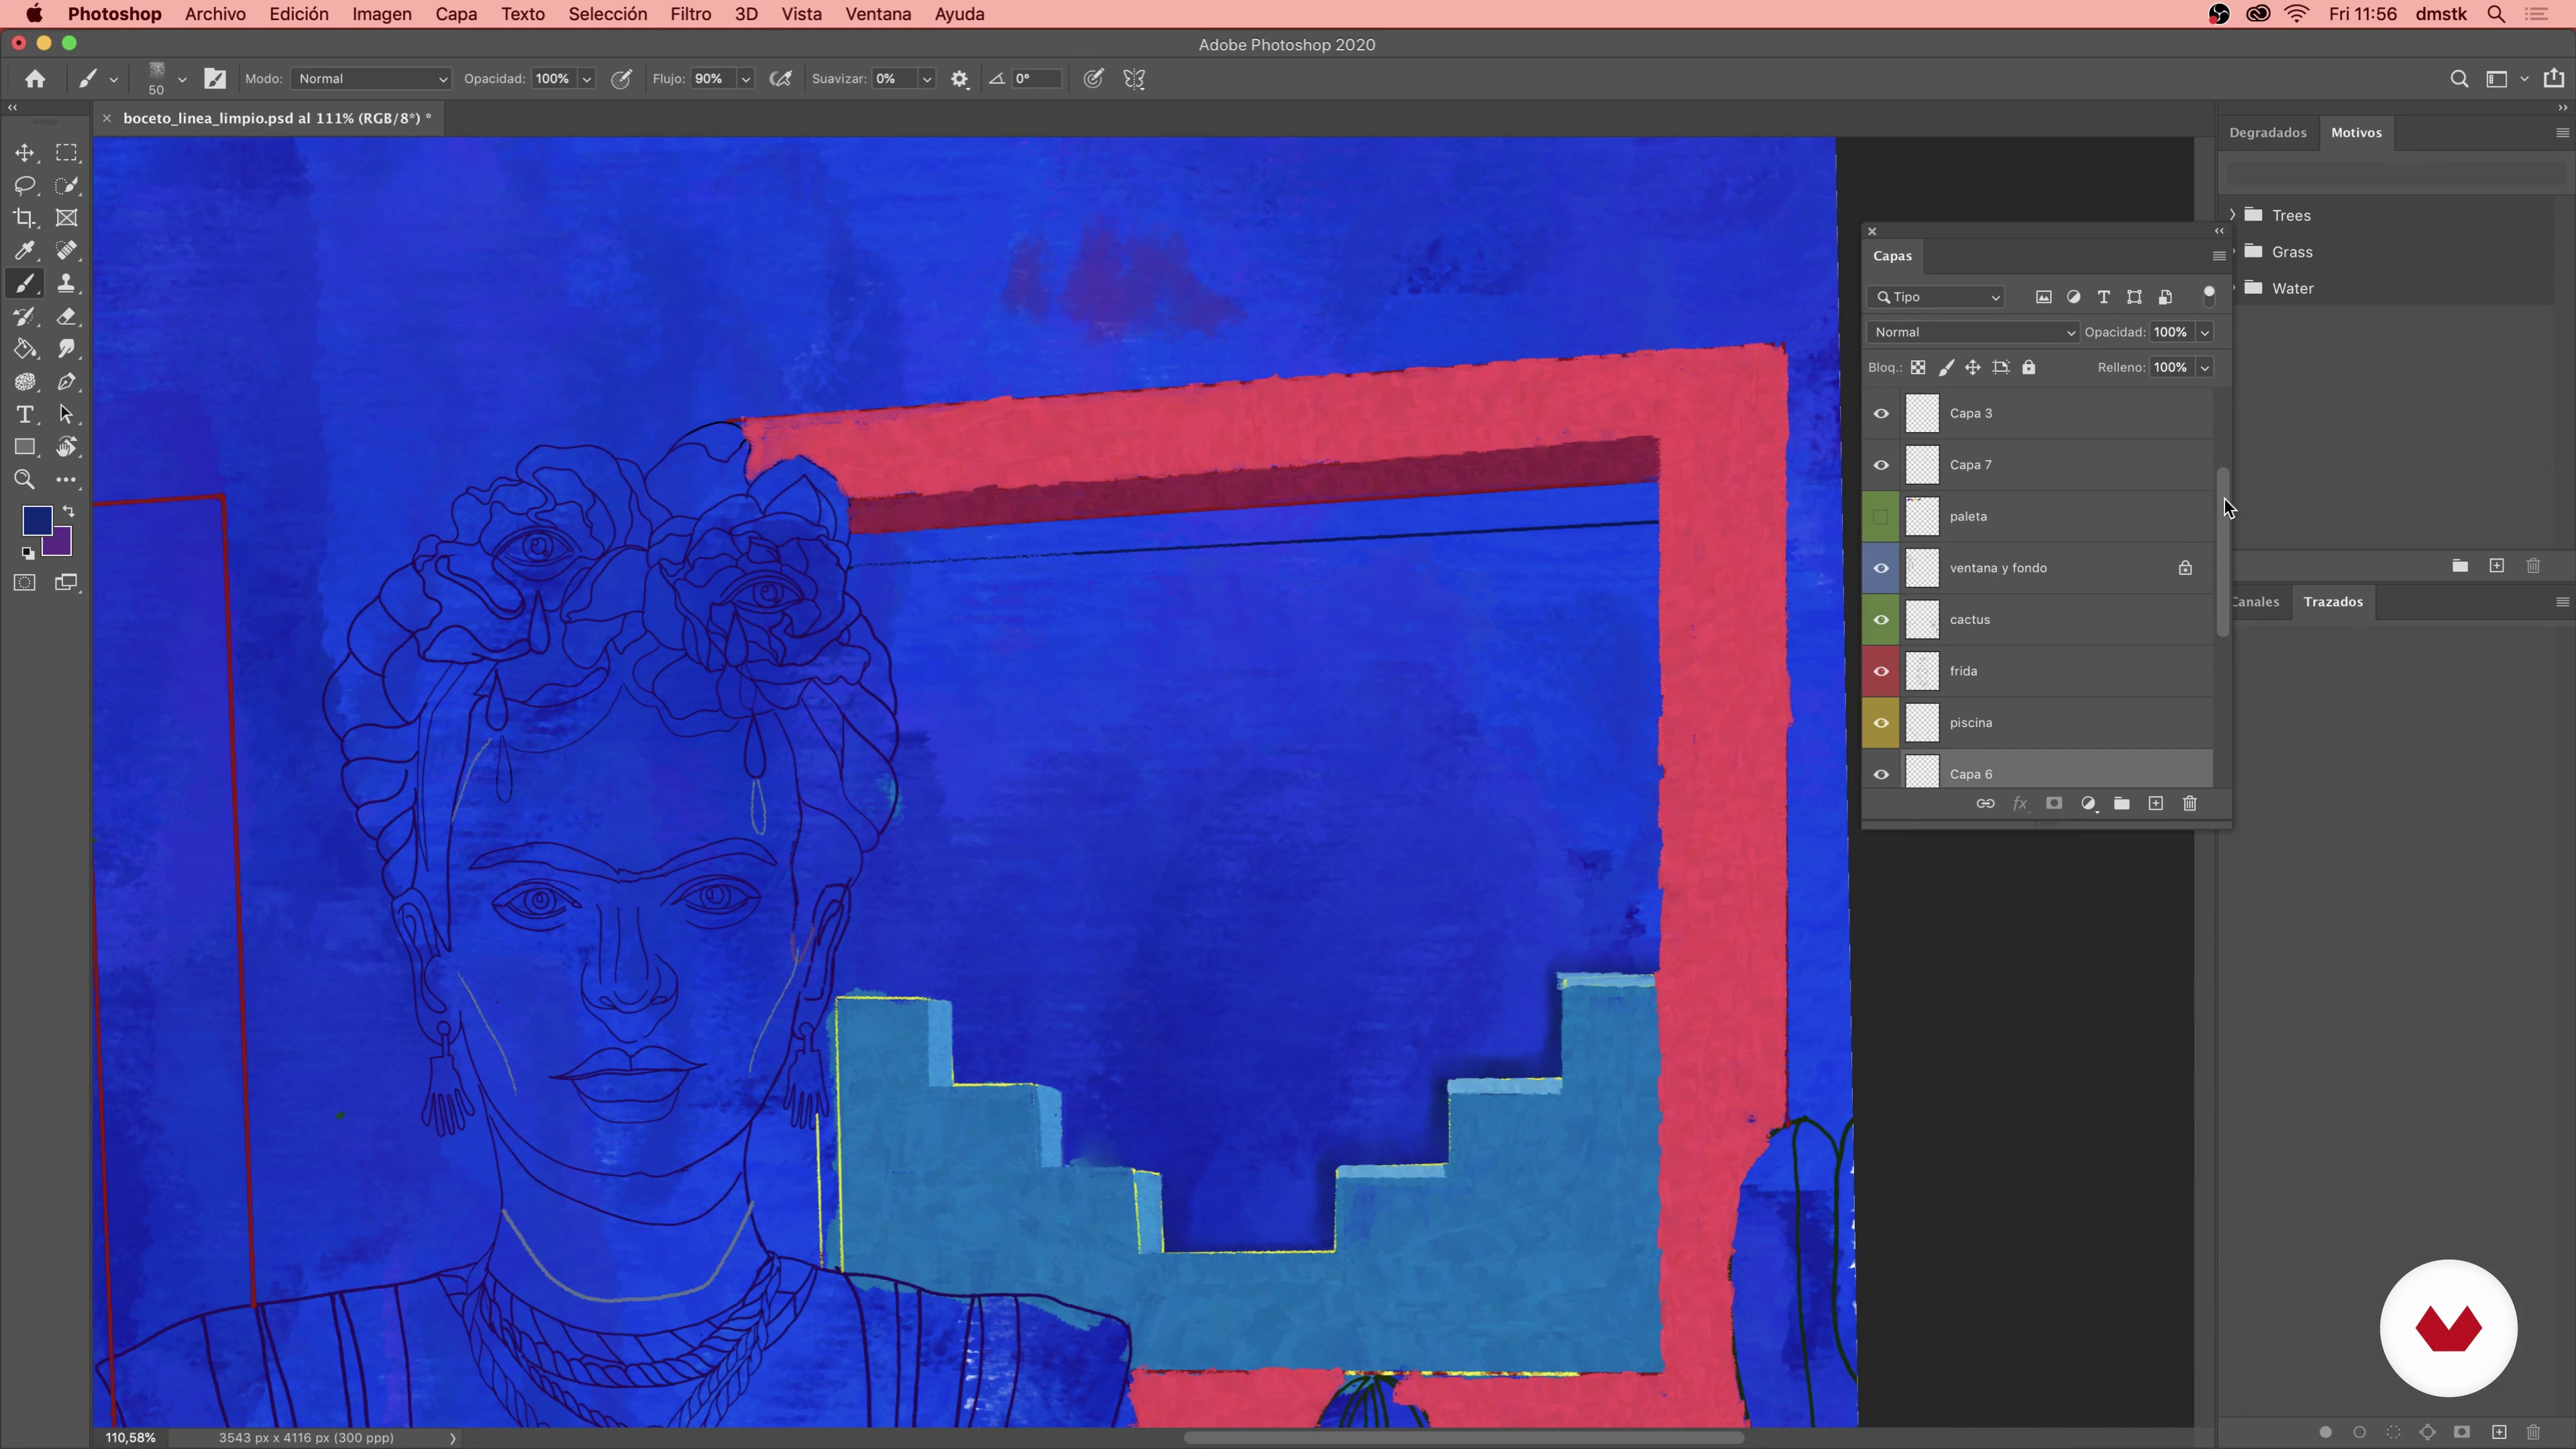Swap foreground and background colors

click(68, 511)
